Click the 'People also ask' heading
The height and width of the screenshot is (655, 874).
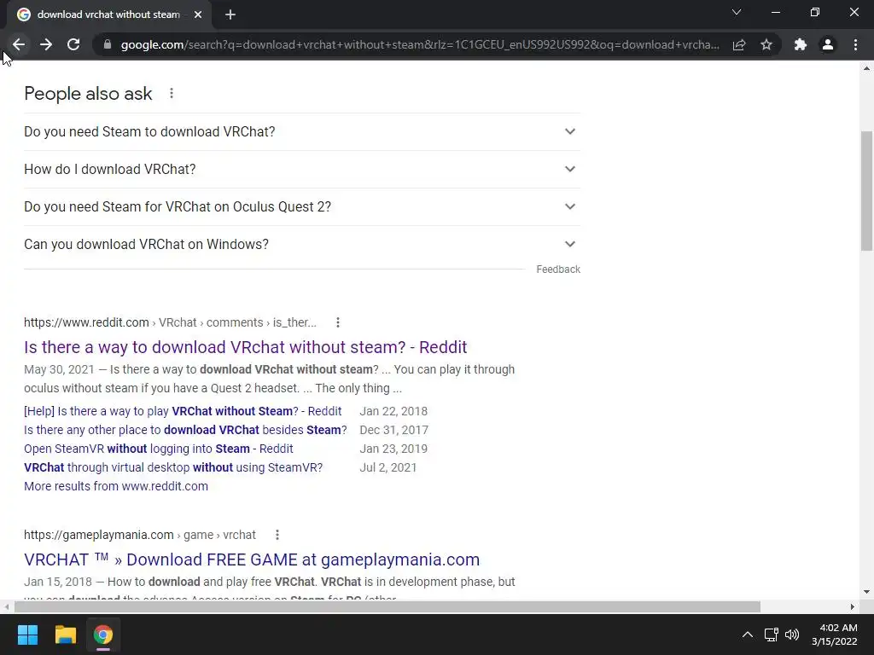88,94
